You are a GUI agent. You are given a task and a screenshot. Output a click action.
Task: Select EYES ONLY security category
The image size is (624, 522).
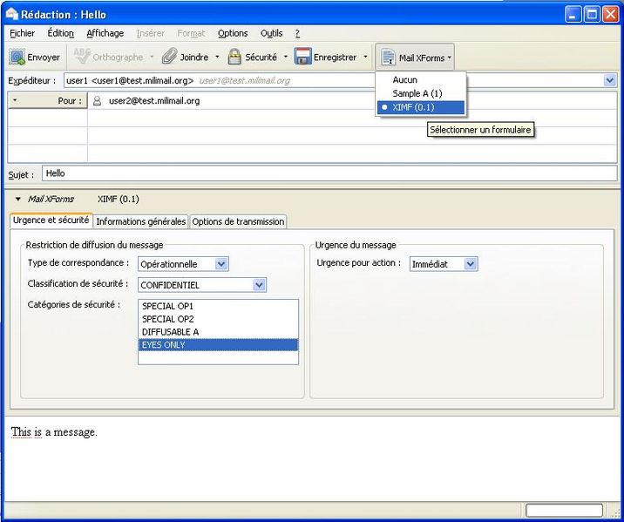tap(218, 345)
